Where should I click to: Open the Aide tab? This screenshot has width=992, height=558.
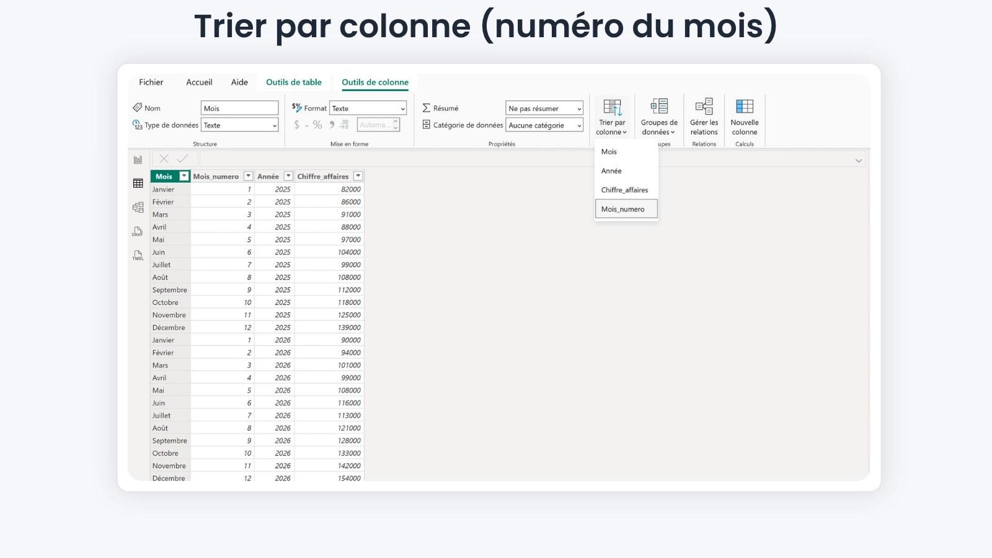click(239, 82)
